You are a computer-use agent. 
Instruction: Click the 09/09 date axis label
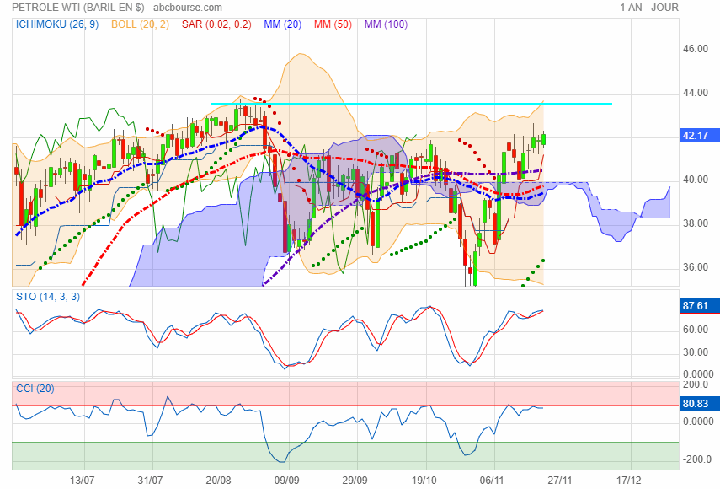click(x=287, y=481)
